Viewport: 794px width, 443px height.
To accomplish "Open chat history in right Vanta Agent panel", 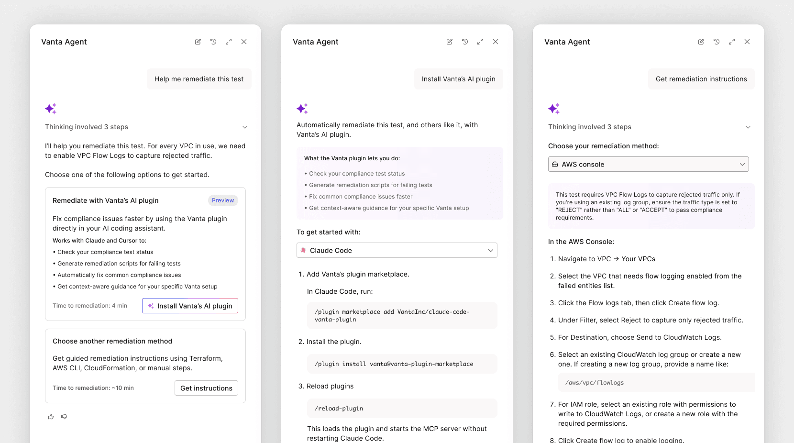I will tap(717, 42).
